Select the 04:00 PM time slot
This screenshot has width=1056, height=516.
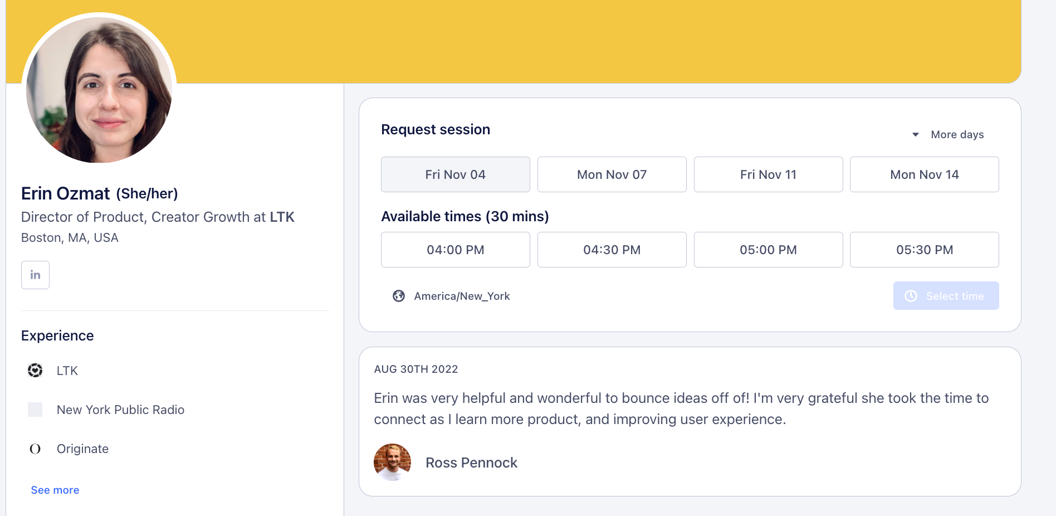click(455, 250)
